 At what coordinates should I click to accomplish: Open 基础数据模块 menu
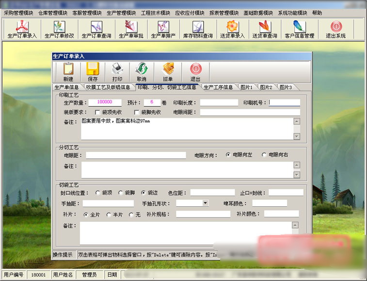pos(258,13)
